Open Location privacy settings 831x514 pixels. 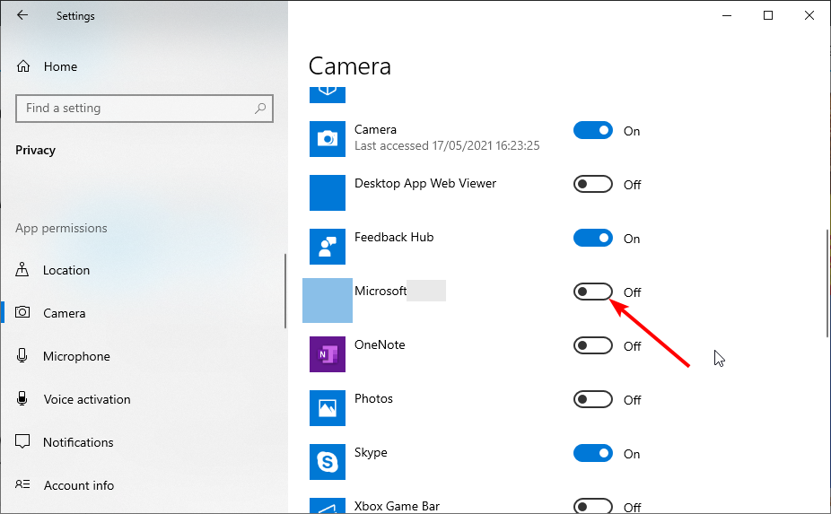click(x=66, y=270)
